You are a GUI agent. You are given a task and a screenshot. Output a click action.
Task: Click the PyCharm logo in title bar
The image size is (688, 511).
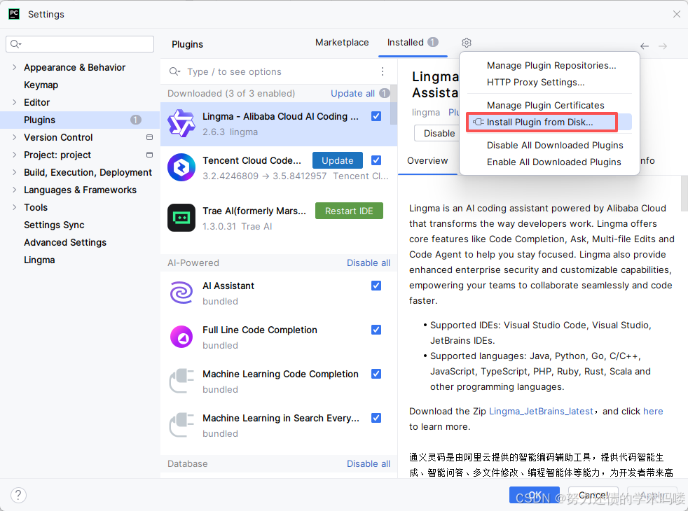coord(14,14)
